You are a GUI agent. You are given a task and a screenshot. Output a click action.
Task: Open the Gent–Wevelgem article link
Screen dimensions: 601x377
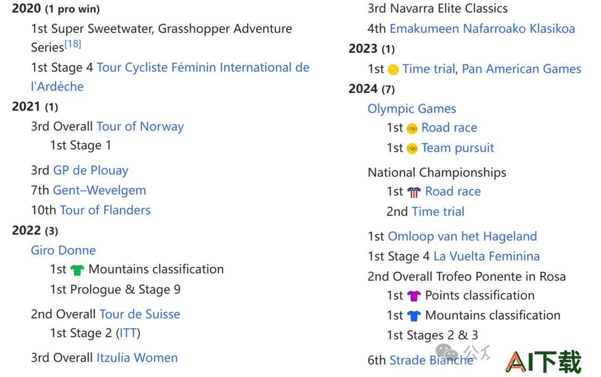(x=99, y=190)
